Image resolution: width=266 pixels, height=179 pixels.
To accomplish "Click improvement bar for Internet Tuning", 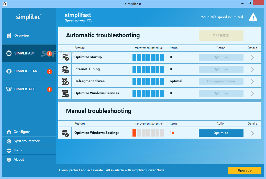I will click(x=148, y=69).
